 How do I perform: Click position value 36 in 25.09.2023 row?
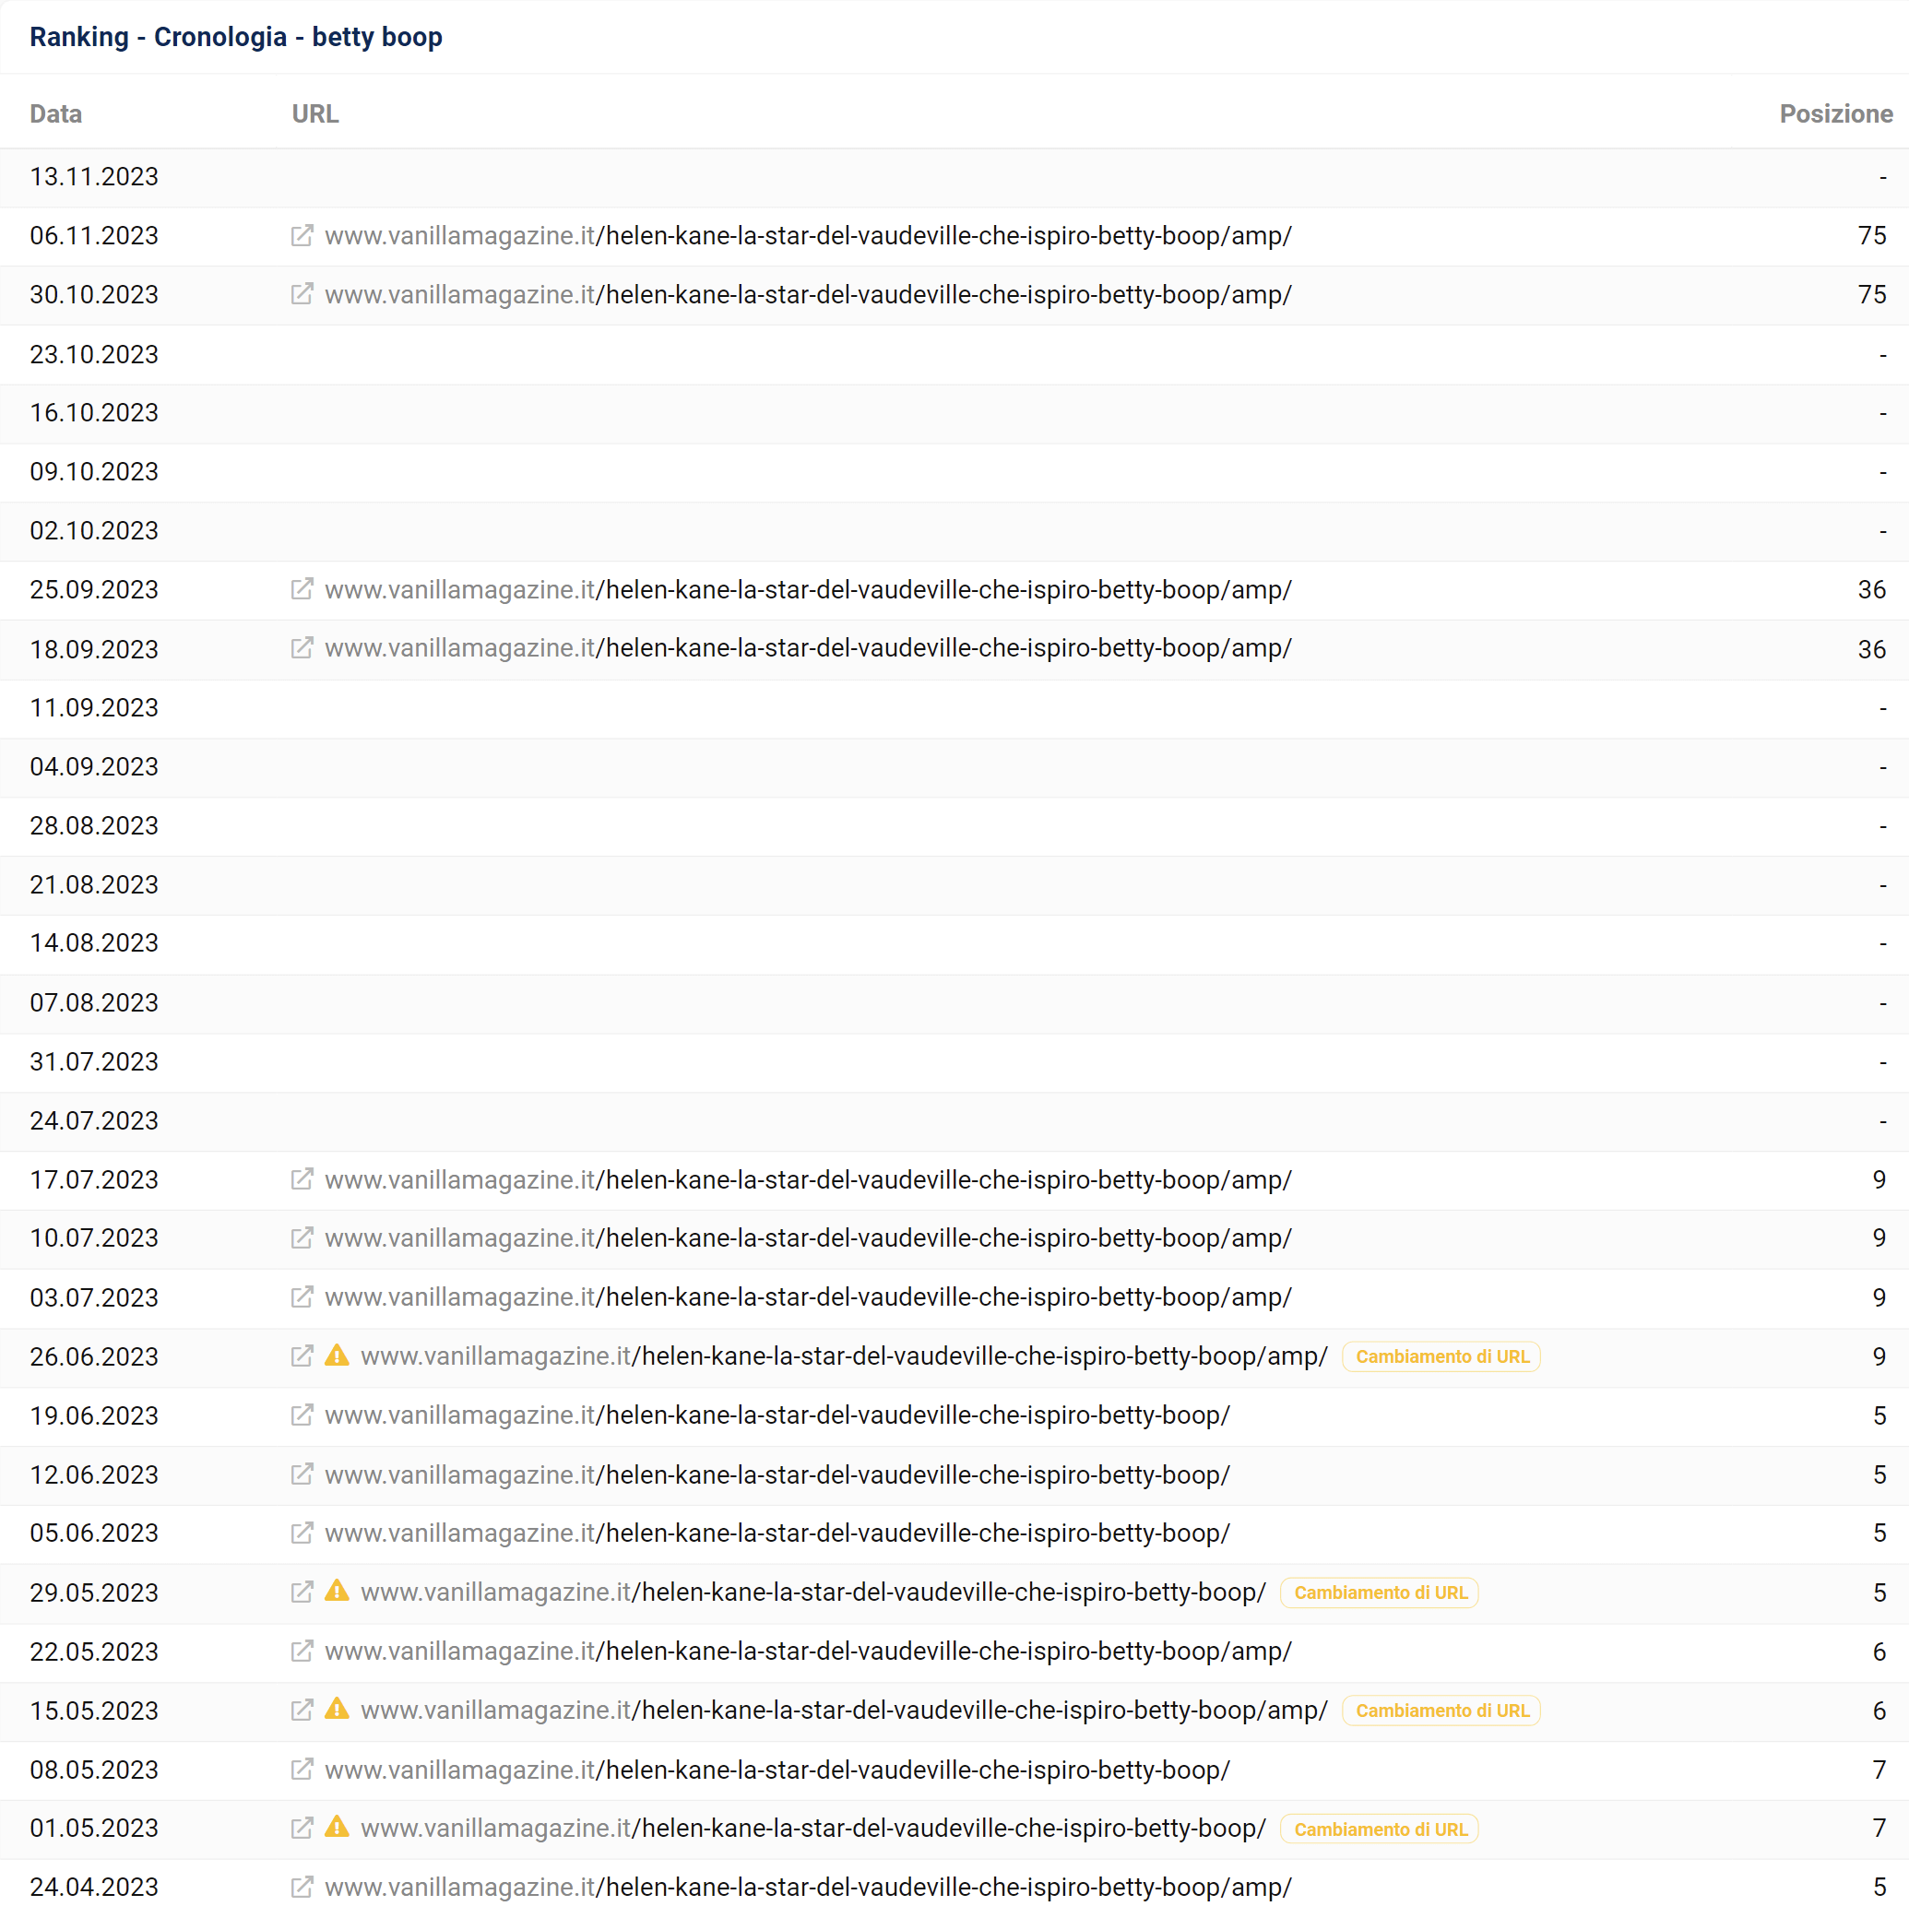[x=1871, y=590]
